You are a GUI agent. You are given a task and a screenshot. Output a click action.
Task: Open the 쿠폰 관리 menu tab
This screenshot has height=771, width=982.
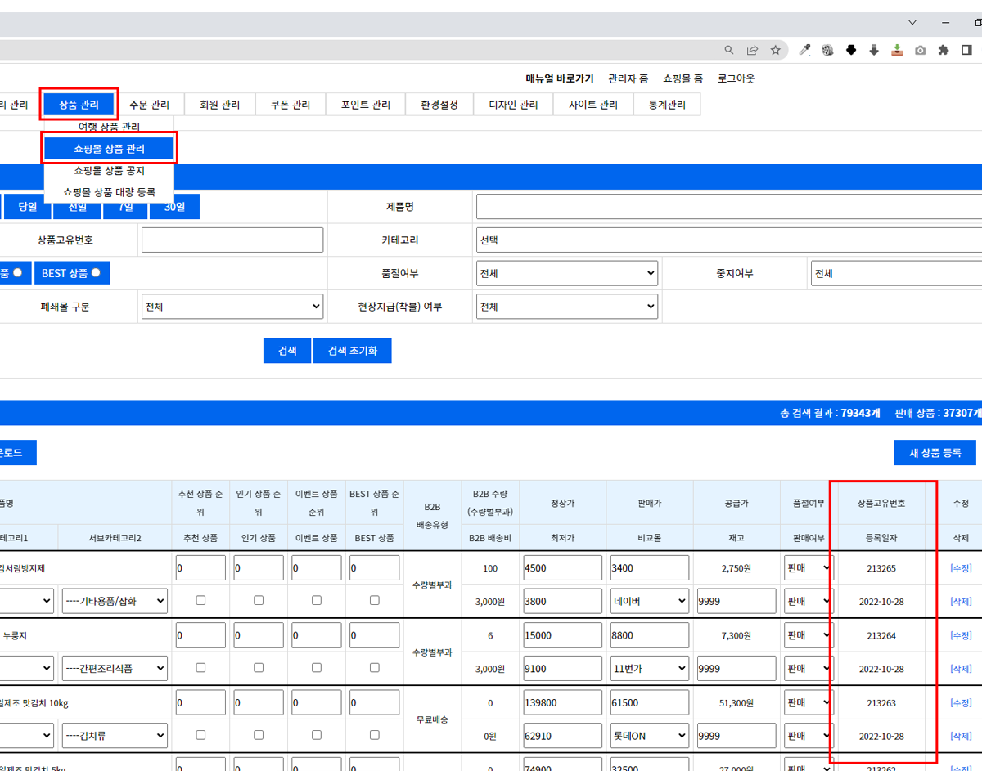291,105
